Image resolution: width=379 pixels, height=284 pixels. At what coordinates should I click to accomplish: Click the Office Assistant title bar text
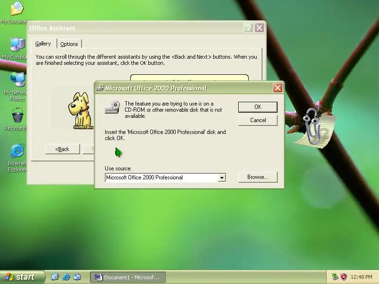(52, 28)
